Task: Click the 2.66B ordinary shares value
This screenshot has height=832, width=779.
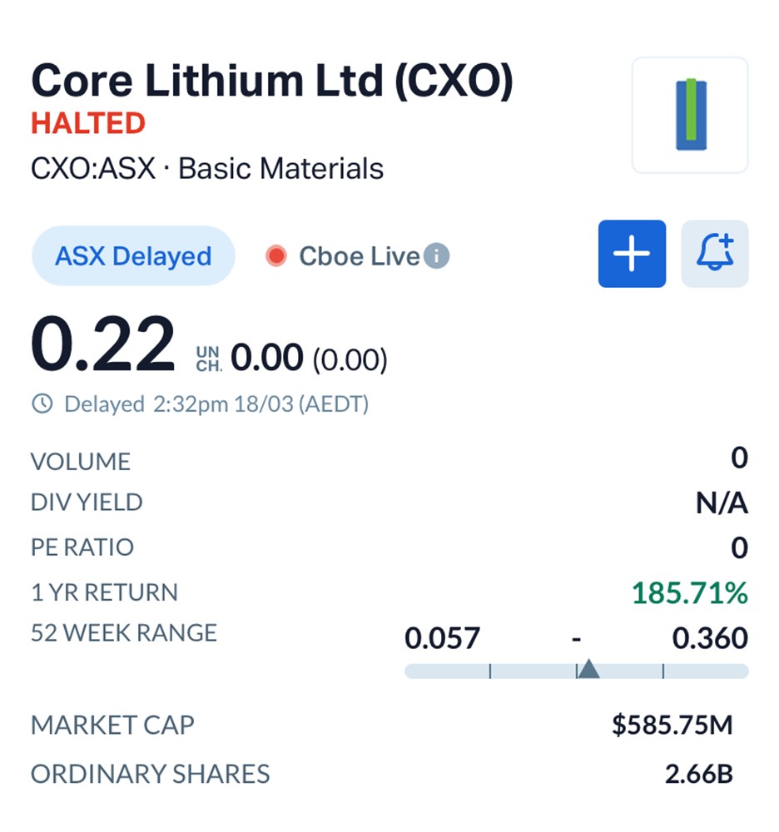Action: coord(698,774)
